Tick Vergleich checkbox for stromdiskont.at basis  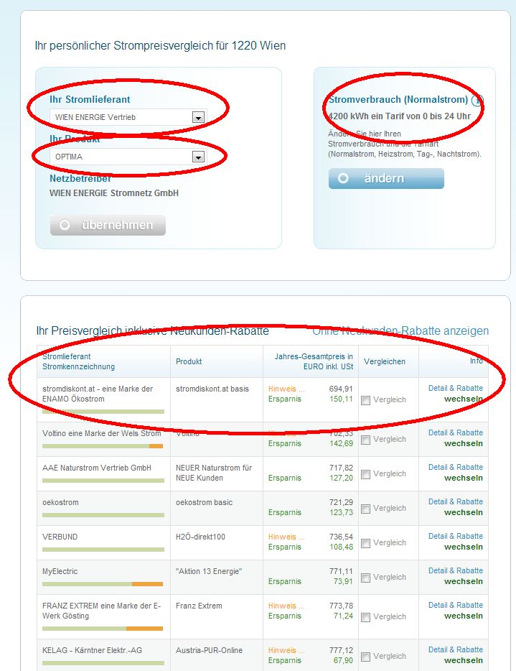[365, 400]
